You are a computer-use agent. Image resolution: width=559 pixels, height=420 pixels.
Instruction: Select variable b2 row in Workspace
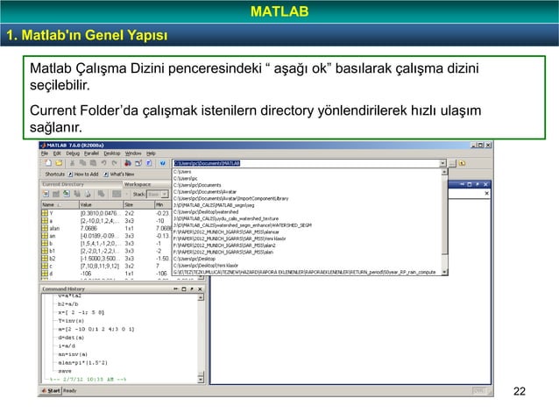point(105,259)
